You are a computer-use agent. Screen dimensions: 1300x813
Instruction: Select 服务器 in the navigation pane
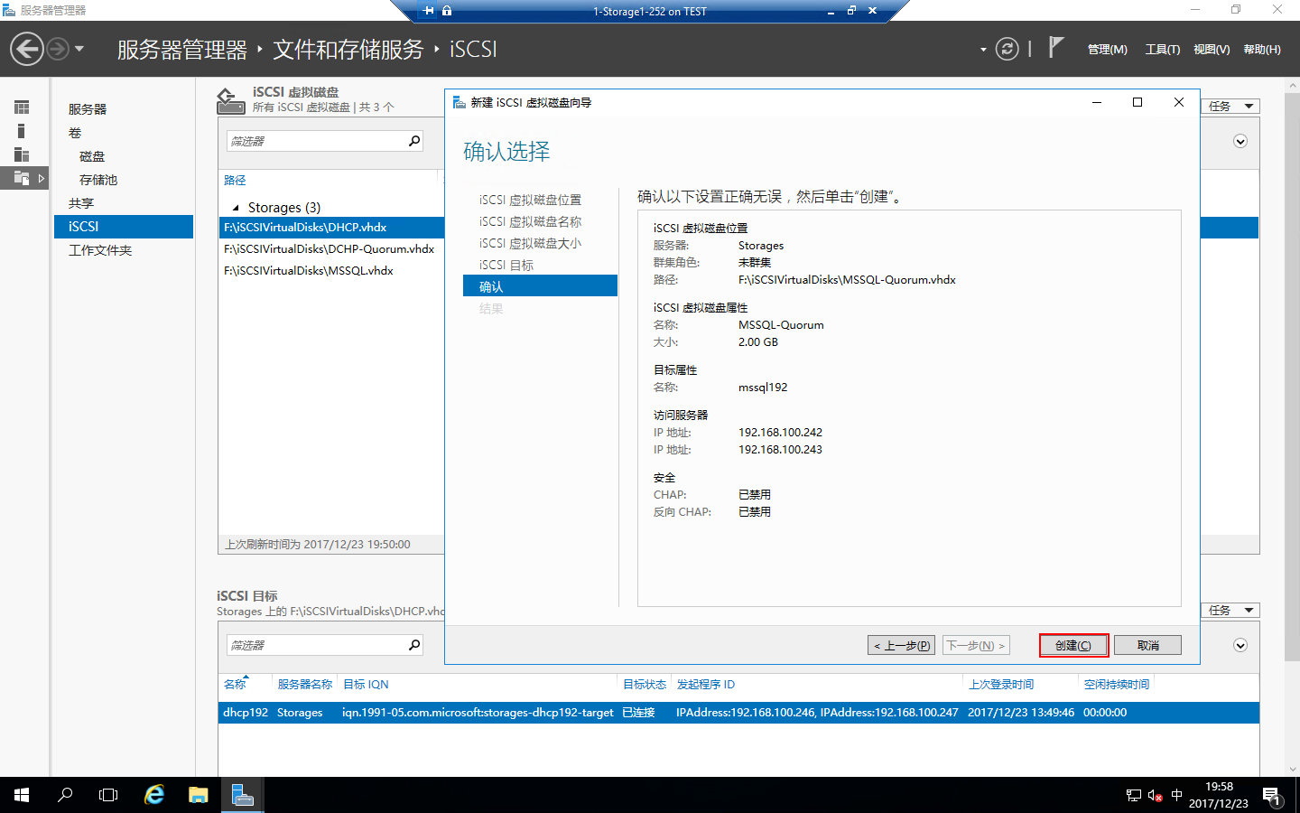point(88,109)
